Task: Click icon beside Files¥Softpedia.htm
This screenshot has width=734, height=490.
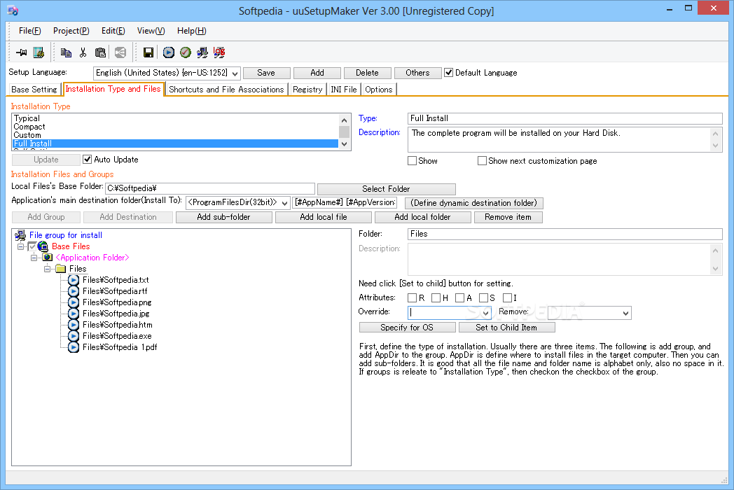Action: [74, 325]
